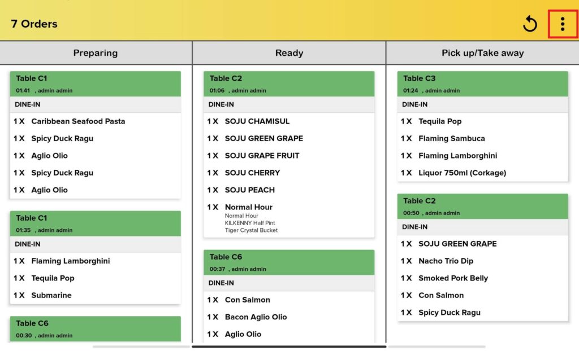579x351 pixels.
Task: Refresh the orders with the reload icon
Action: [530, 24]
